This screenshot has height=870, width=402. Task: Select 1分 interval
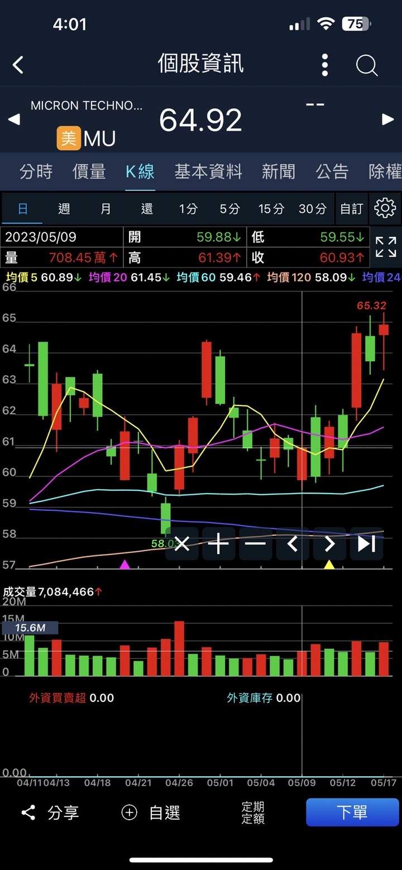(188, 209)
